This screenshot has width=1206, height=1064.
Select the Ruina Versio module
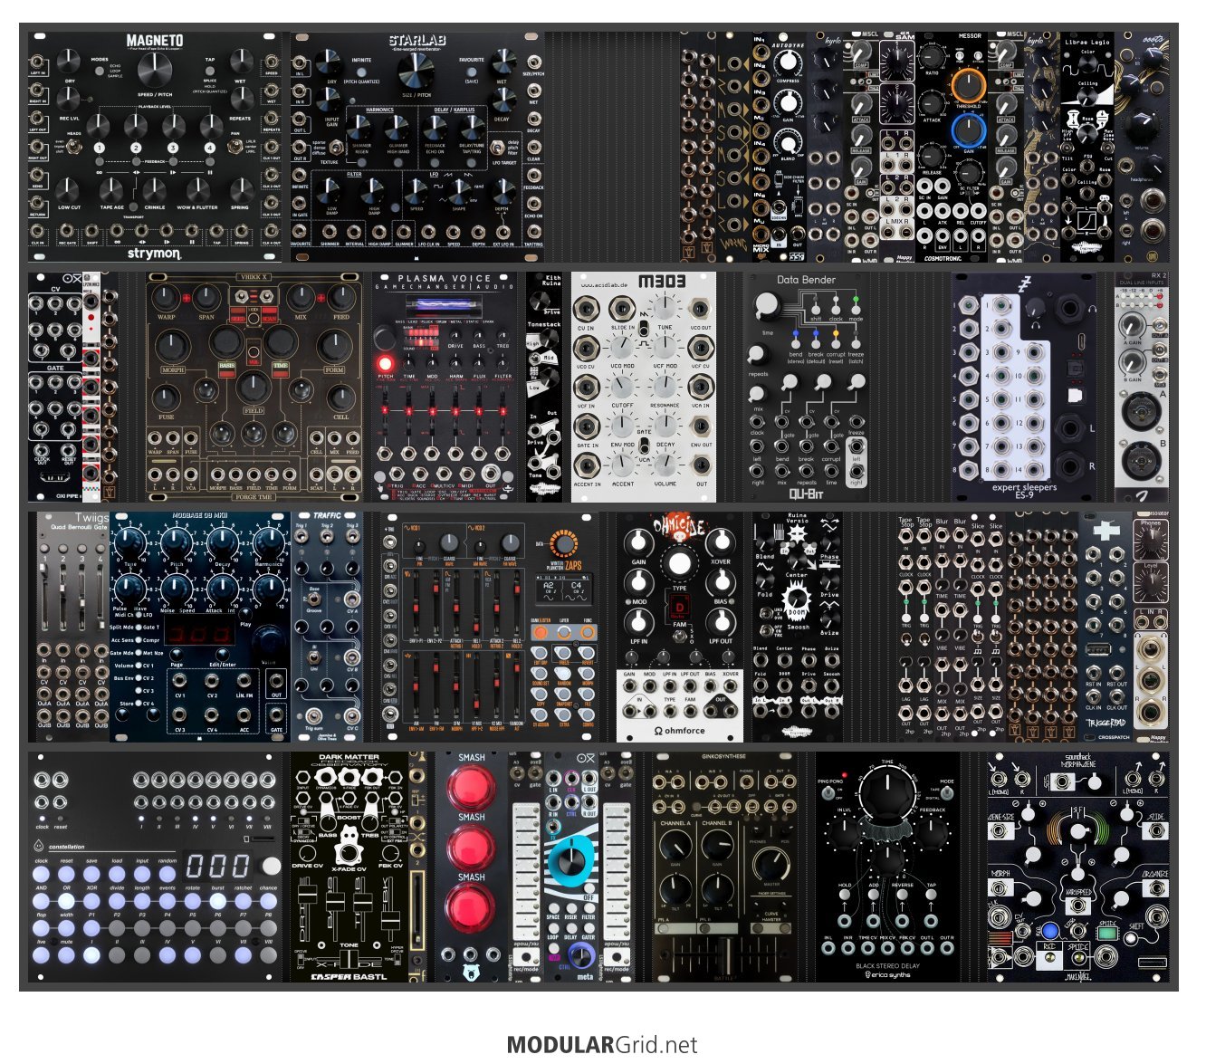click(798, 626)
